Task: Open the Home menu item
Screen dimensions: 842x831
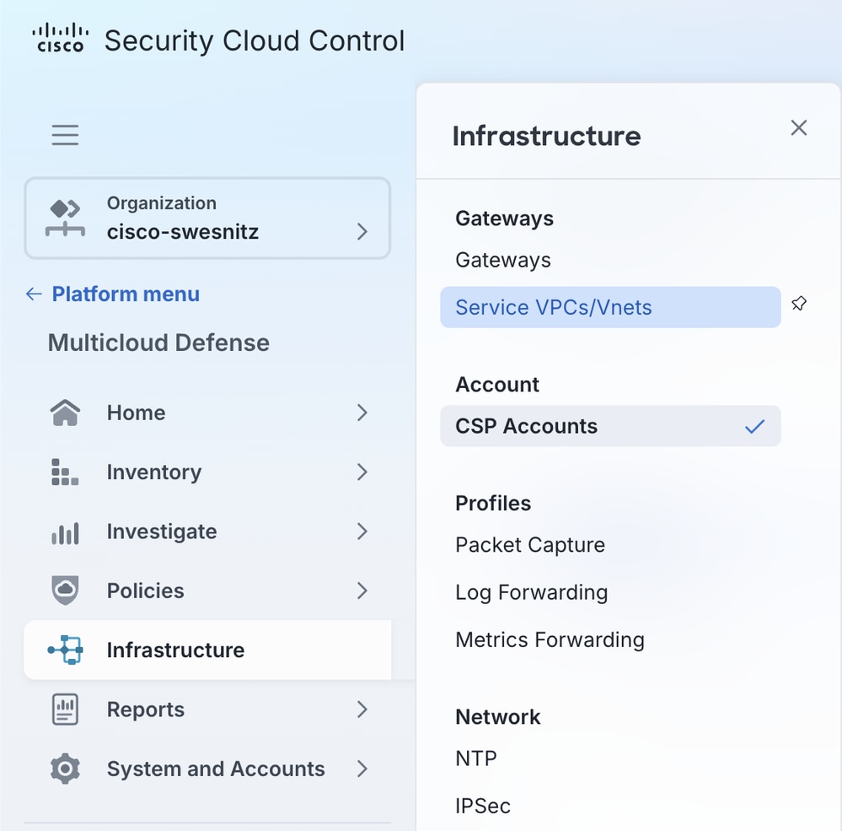Action: (x=207, y=413)
